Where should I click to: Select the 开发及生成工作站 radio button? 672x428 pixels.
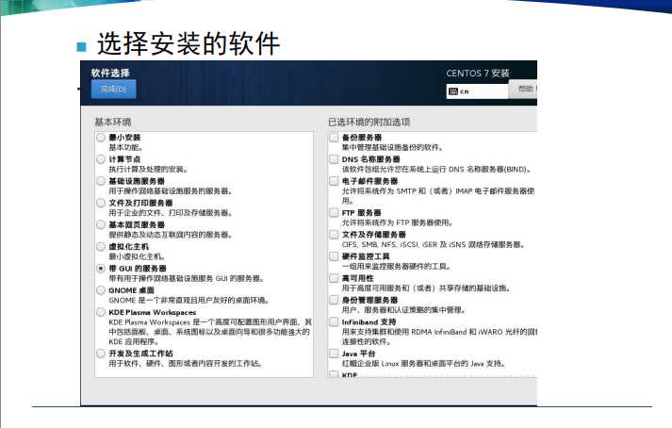click(101, 354)
